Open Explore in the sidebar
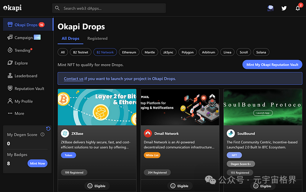Viewport: 306px width, 192px height. (x=28, y=63)
